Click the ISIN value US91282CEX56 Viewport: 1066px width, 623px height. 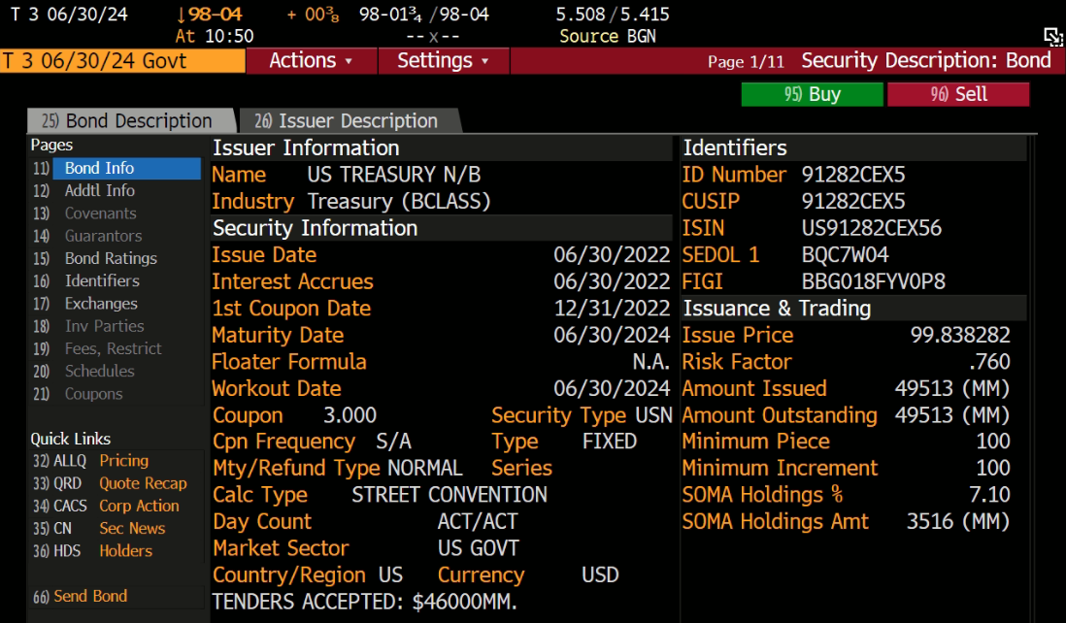pyautogui.click(x=872, y=228)
